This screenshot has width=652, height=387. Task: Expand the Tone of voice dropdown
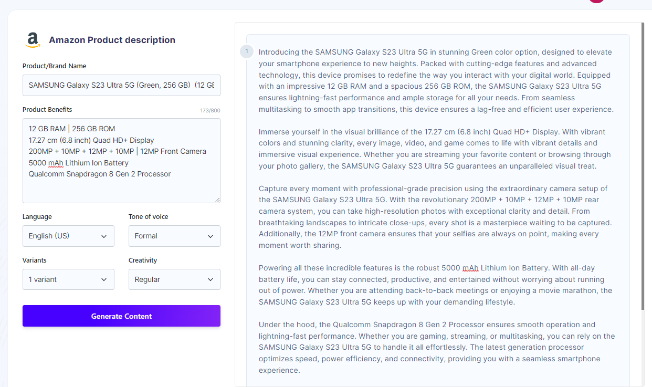pyautogui.click(x=174, y=236)
